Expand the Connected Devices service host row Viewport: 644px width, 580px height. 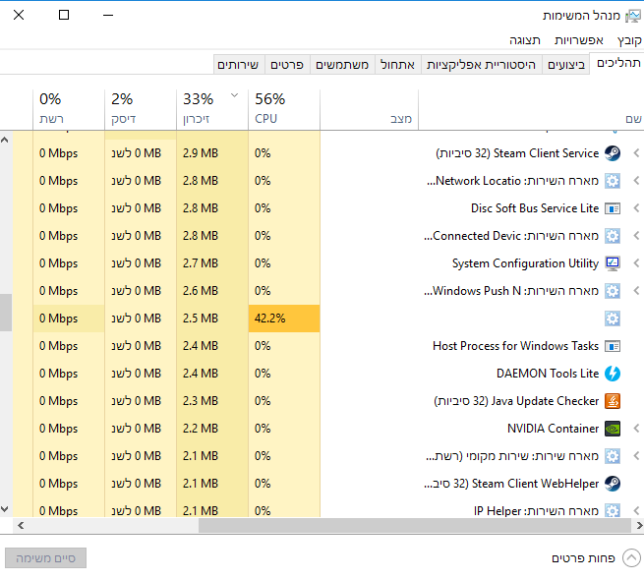click(636, 236)
